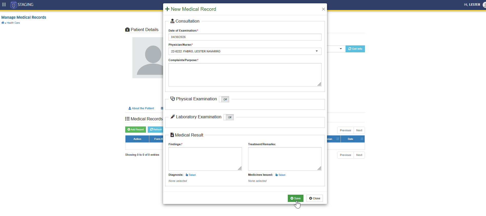486x216 pixels.
Task: Toggle the Laboratory Examination switch
Action: click(x=229, y=117)
